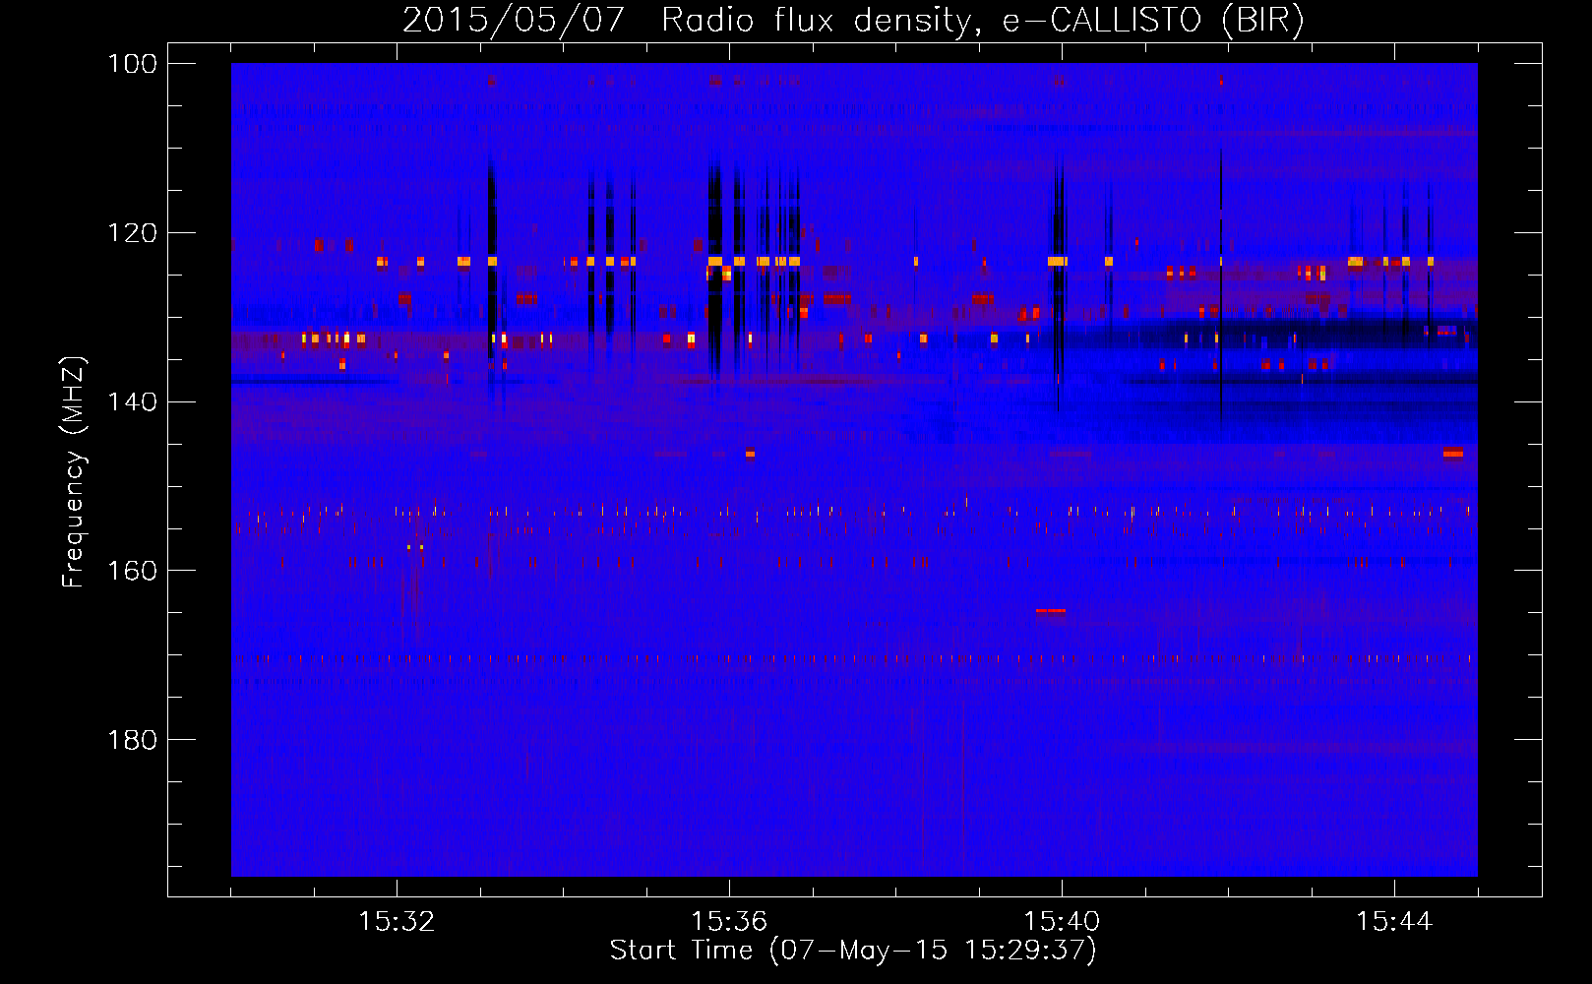Click the 120 frequency tick label
The height and width of the screenshot is (984, 1592).
(x=133, y=233)
